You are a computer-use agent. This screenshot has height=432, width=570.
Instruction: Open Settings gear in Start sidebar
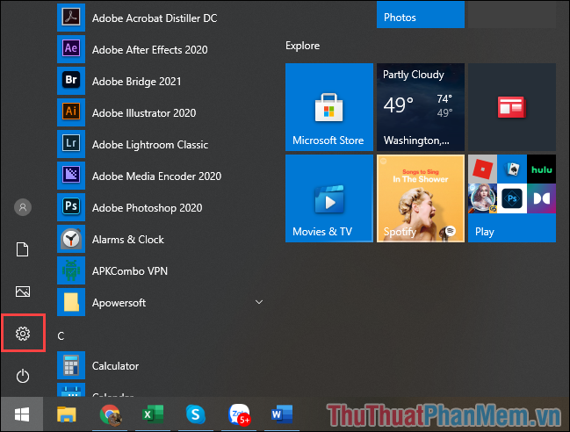[x=23, y=334]
